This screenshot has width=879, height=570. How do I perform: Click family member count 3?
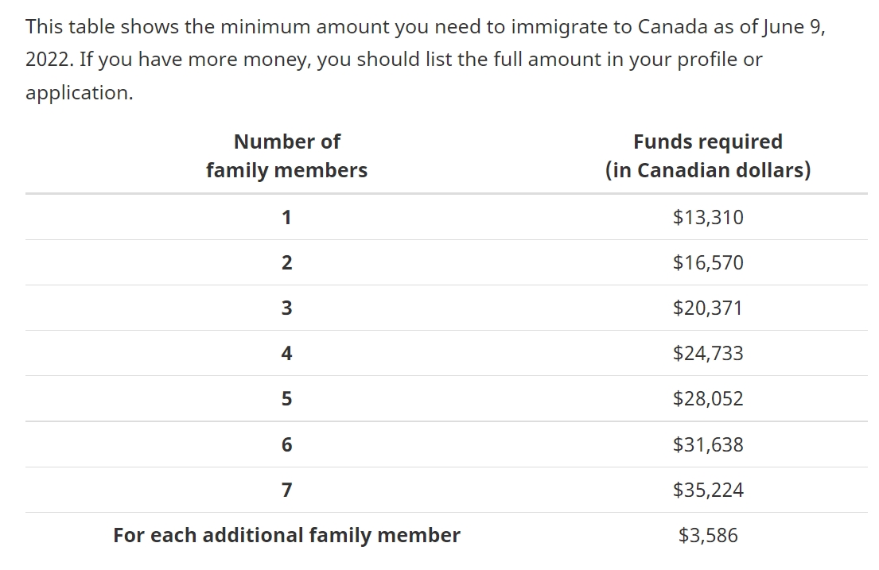286,308
